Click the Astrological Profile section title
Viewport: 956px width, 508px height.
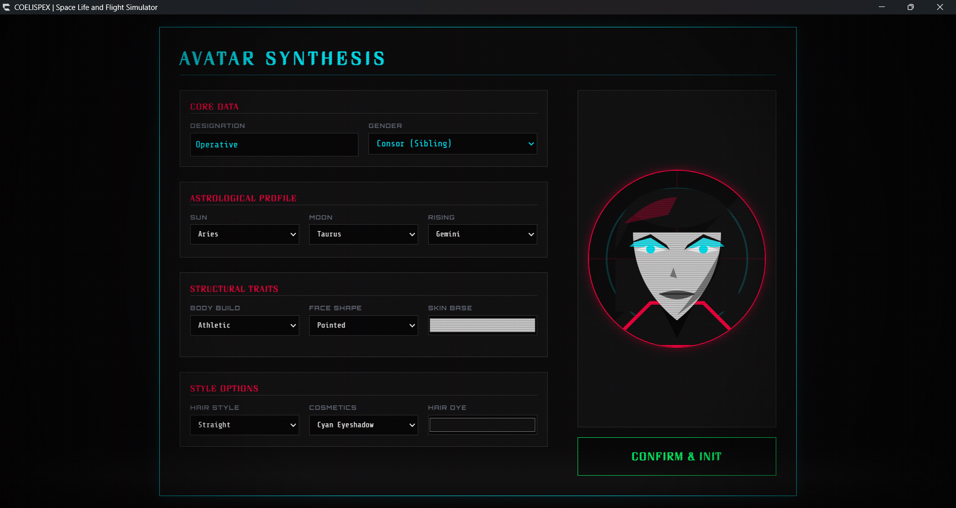243,198
